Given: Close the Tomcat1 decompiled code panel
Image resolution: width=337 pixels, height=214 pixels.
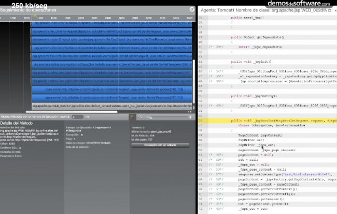Looking at the screenshot, I should [x=335, y=10].
